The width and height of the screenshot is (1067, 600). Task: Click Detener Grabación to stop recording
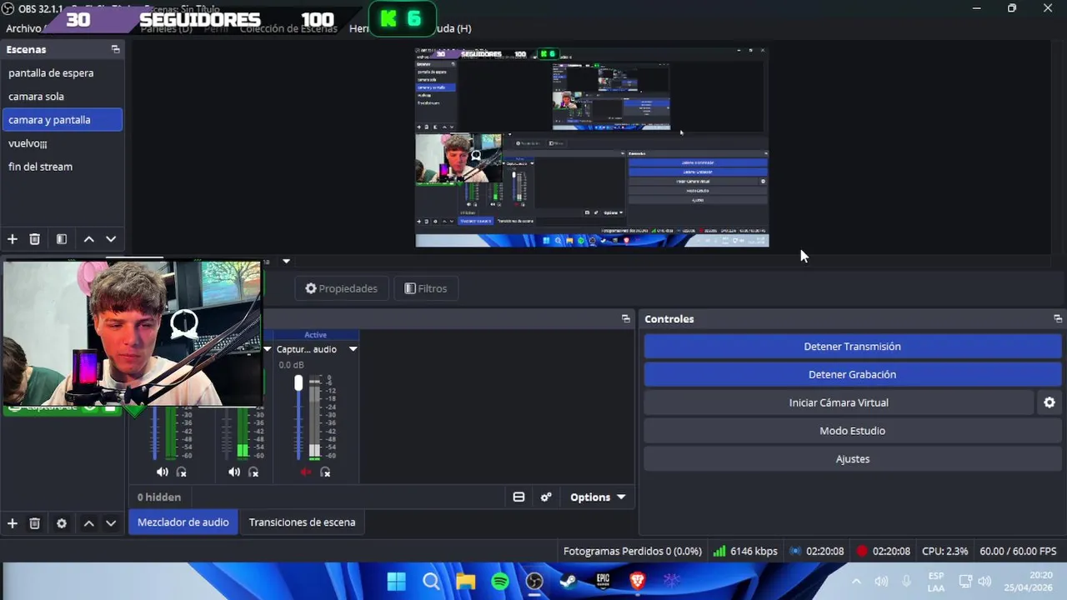pyautogui.click(x=852, y=374)
